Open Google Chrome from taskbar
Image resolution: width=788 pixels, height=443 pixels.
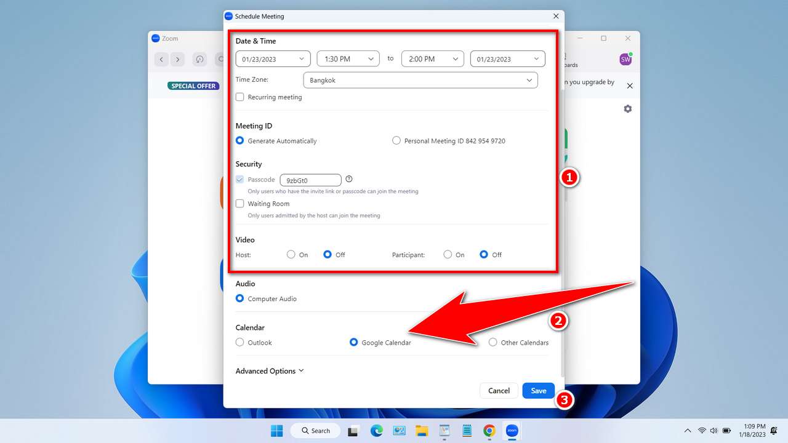(x=489, y=431)
